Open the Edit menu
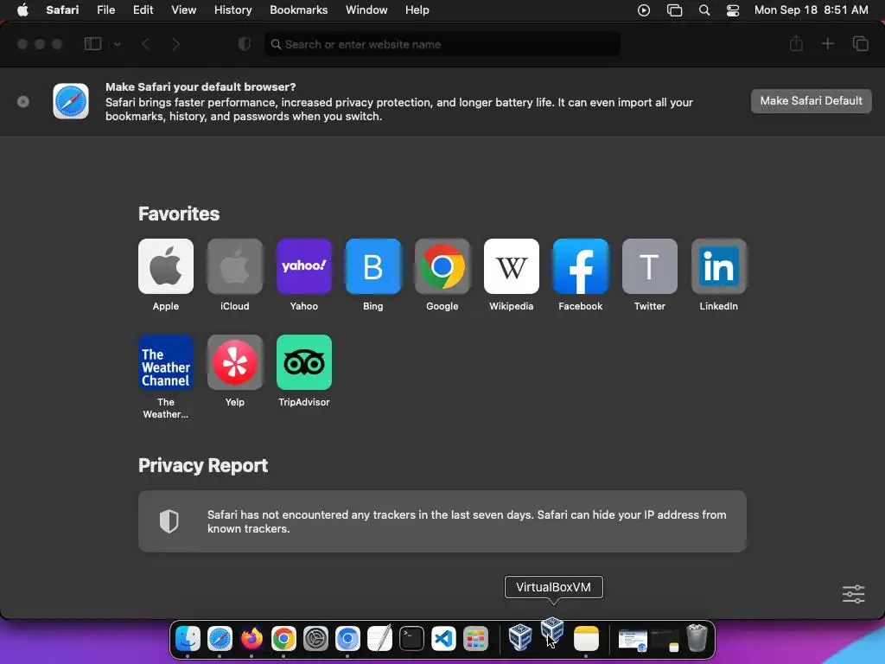This screenshot has width=885, height=664. 143,10
